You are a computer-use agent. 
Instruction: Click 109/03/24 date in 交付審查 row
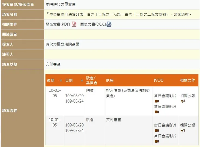(75, 130)
